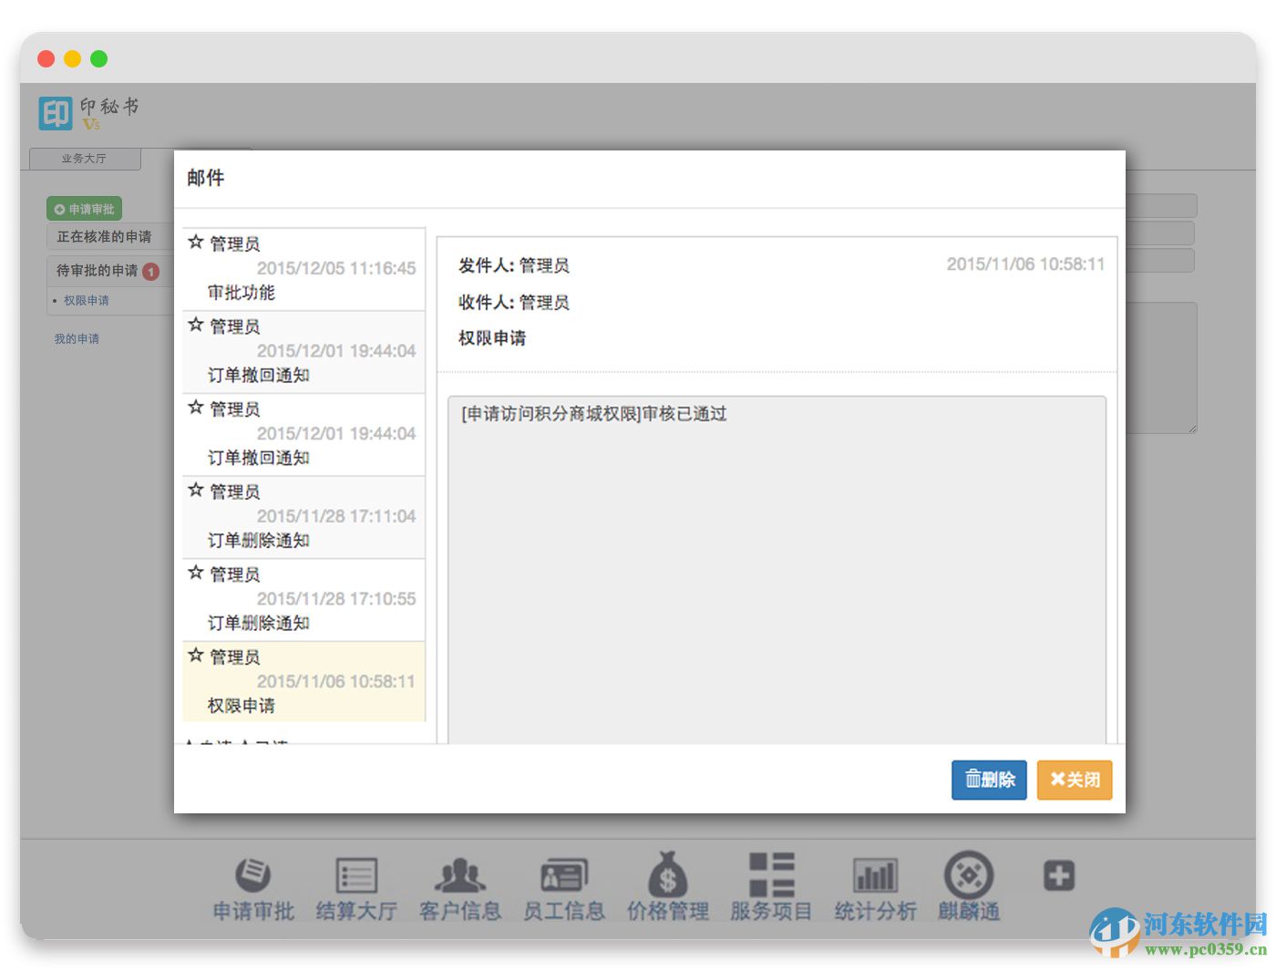The image size is (1276, 972).
Task: Select the 客户信息 customer info icon
Action: (x=460, y=884)
